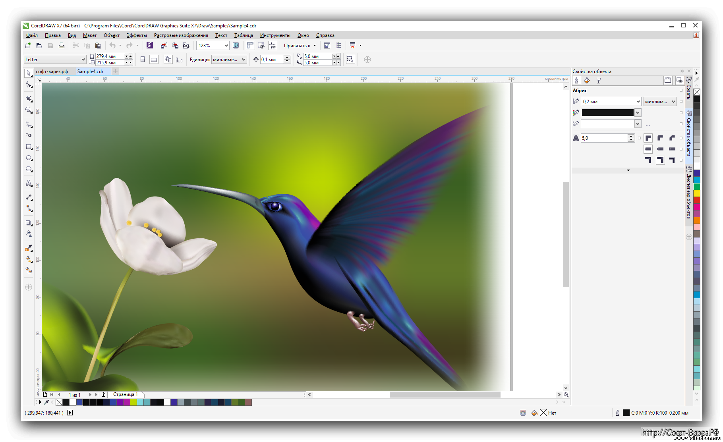Open the Эффекты menu
The width and height of the screenshot is (723, 442).
[137, 35]
